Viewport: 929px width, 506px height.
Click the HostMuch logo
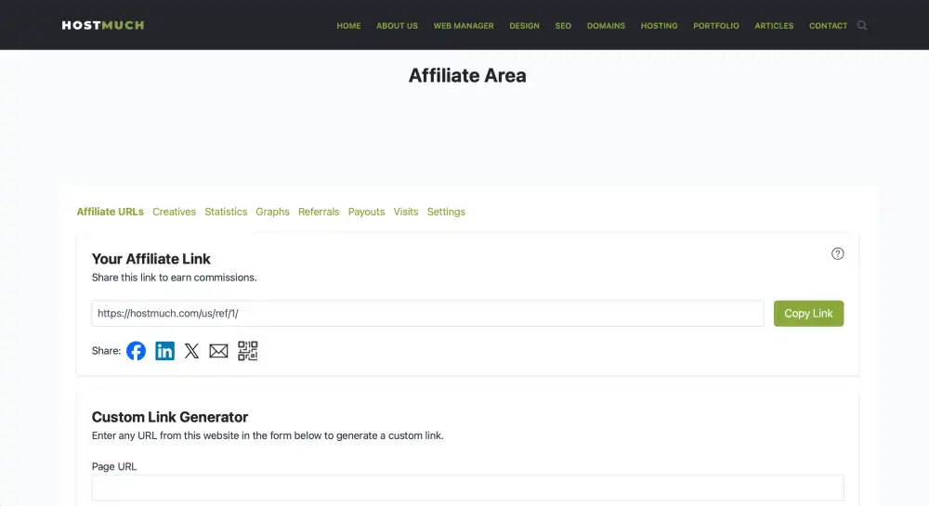[x=103, y=25]
